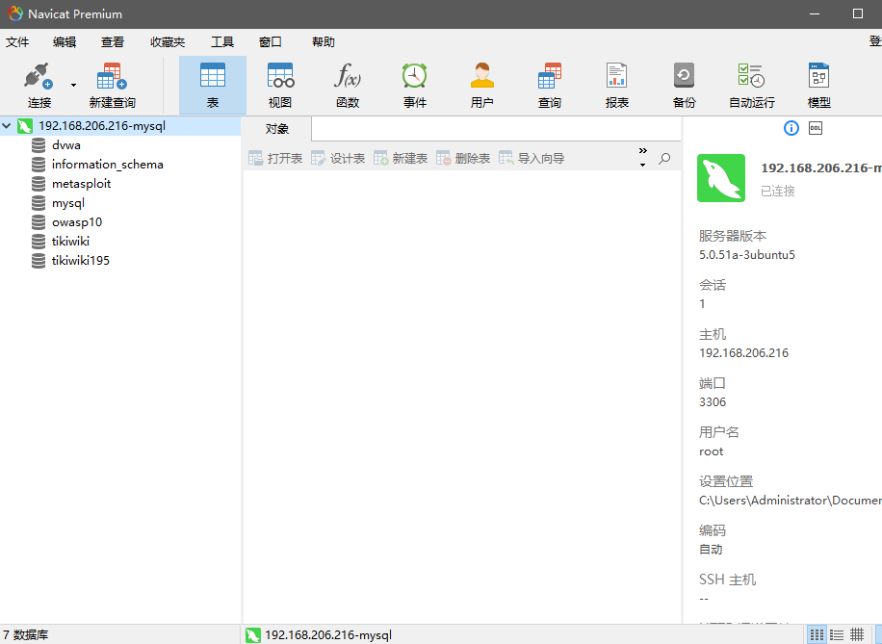Select the 视图 (Views) toolbar icon
Viewport: 882px width, 644px height.
point(279,84)
